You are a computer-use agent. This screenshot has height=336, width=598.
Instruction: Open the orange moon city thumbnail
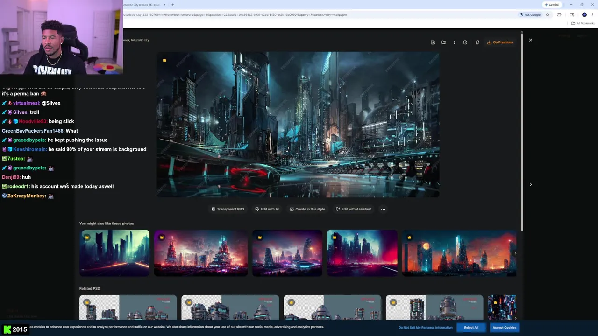[459, 253]
